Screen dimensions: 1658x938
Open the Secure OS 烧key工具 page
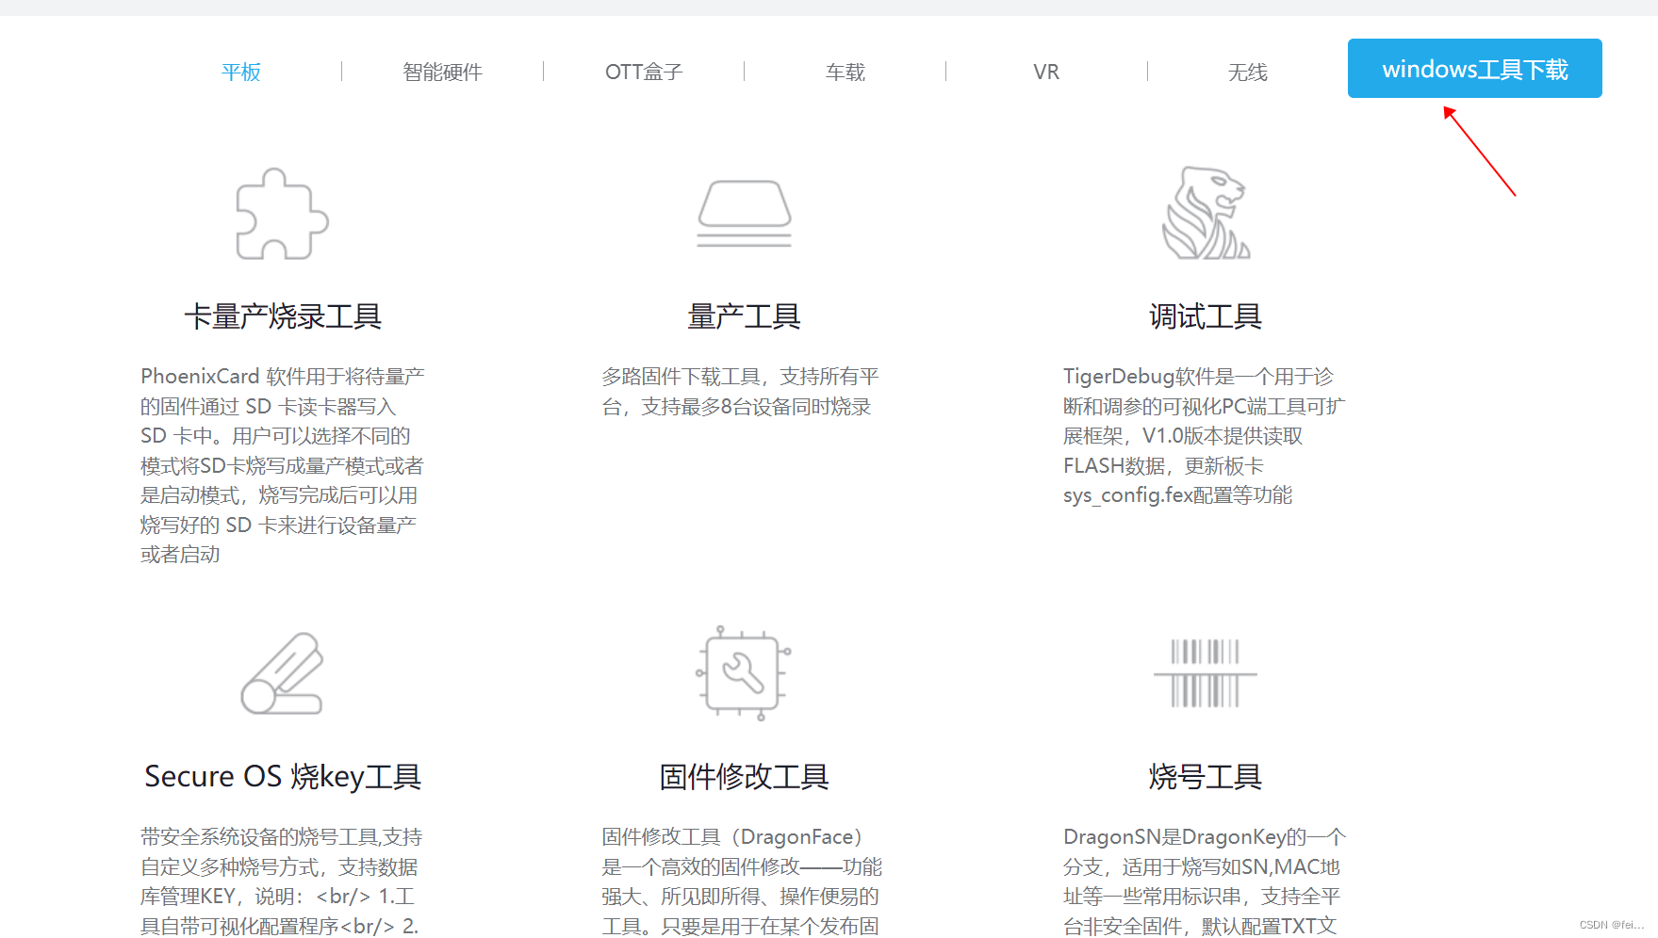282,776
